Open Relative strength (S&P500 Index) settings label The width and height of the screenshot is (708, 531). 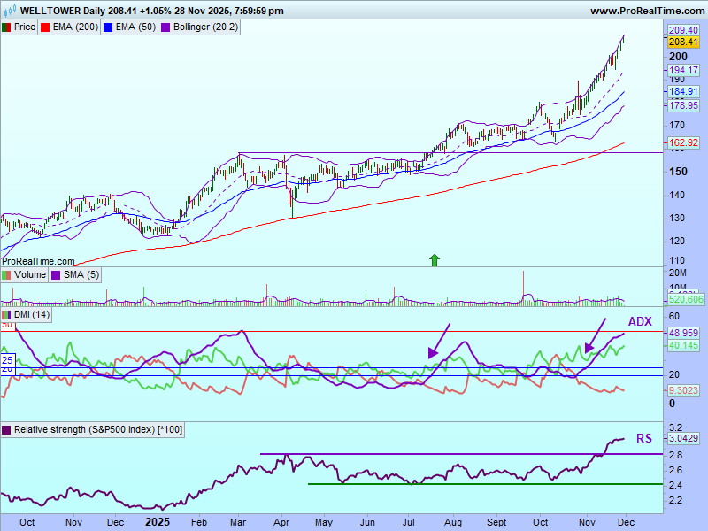[97, 429]
